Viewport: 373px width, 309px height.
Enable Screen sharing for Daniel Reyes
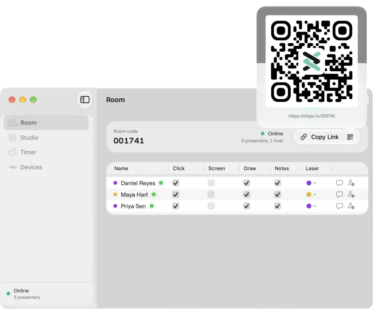pyautogui.click(x=211, y=183)
